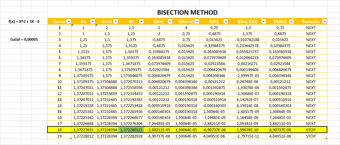This screenshot has height=145, width=340.
Task: Open the Penentu column filter dropdown
Action: coord(324,22)
